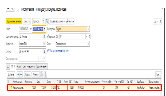The image size is (166, 96).
Task: Show document postings Дт/Кт icon
Action: 43,21
